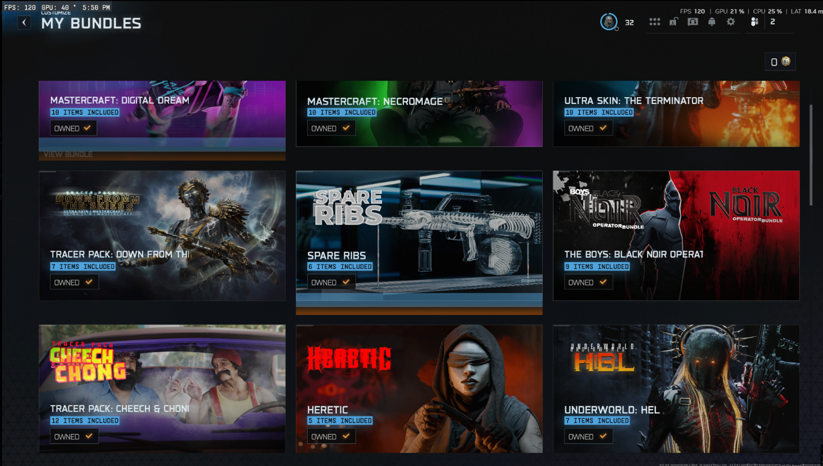
Task: Click the friends online count 2
Action: (773, 22)
